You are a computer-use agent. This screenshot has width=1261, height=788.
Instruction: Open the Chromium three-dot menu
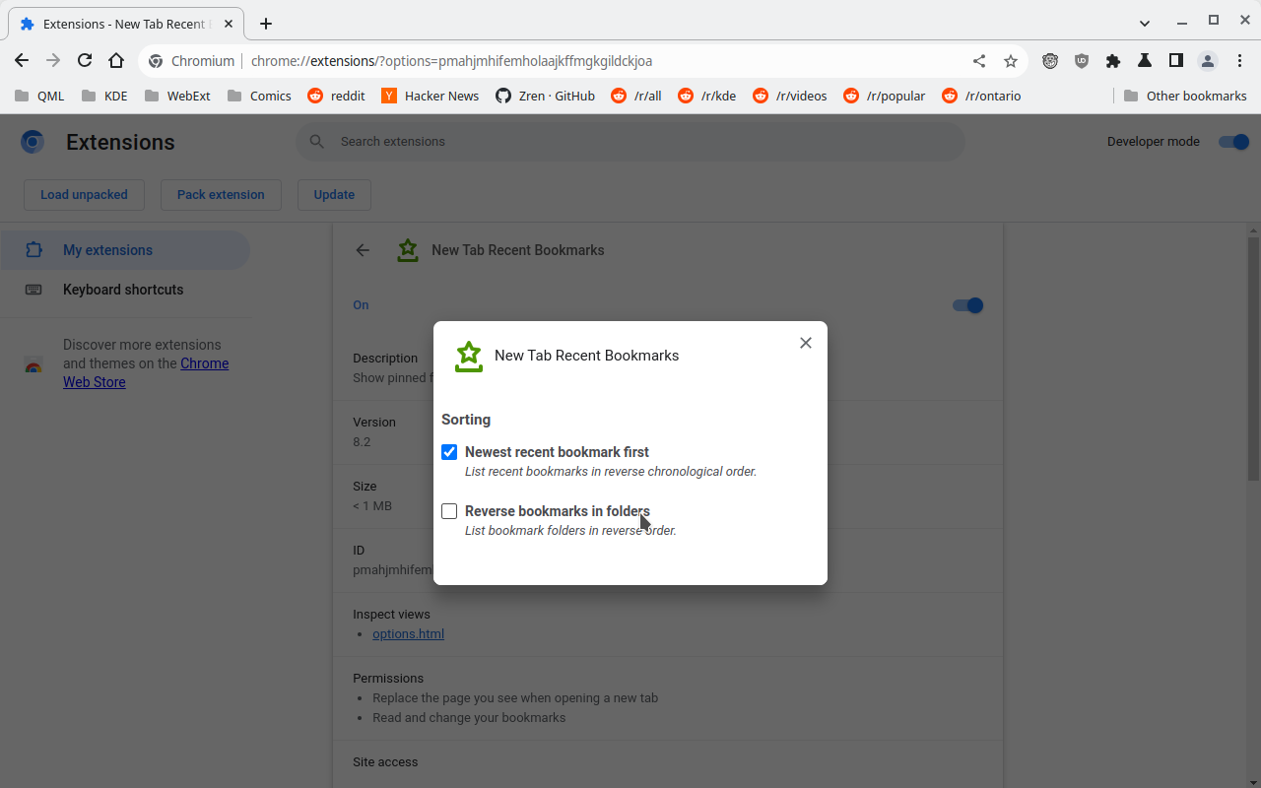tap(1239, 60)
